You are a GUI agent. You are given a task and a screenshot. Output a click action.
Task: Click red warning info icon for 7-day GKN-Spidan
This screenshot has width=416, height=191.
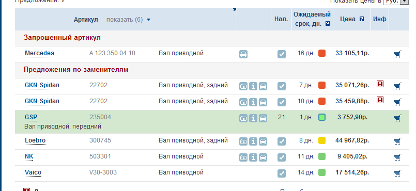point(380,84)
